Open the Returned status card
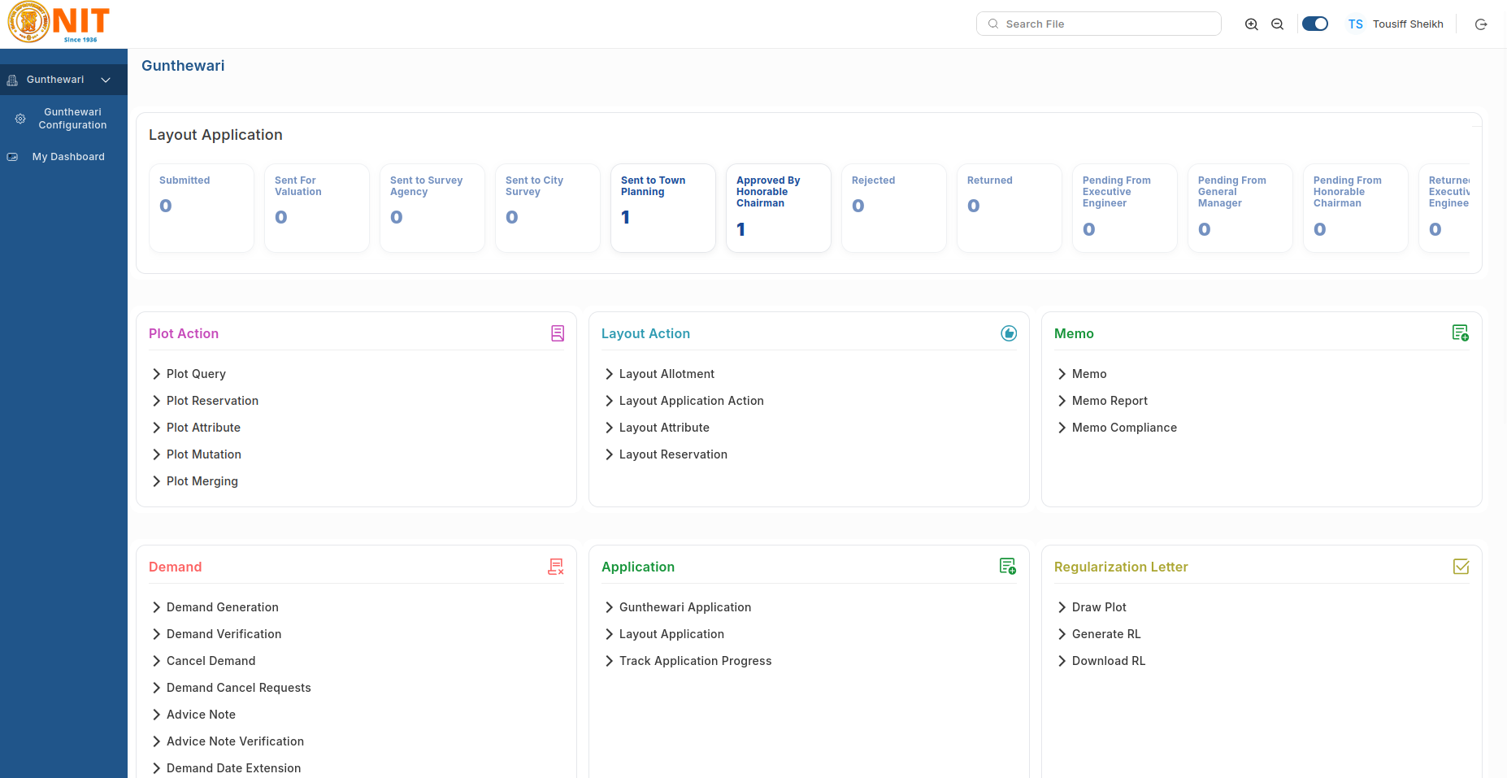1507x778 pixels. (1010, 208)
